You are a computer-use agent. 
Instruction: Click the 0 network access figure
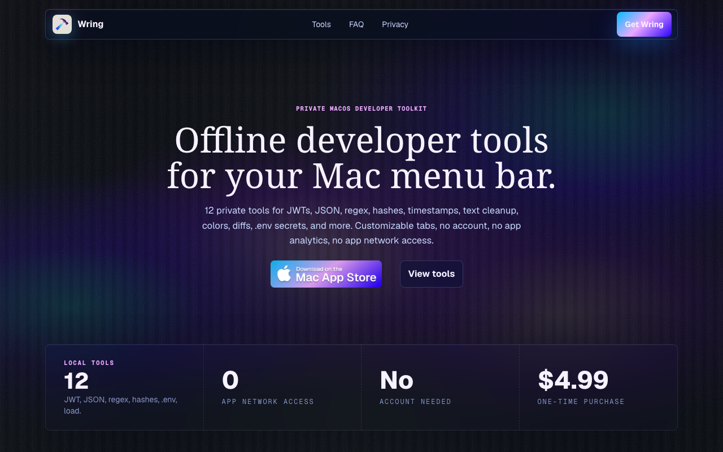[230, 380]
